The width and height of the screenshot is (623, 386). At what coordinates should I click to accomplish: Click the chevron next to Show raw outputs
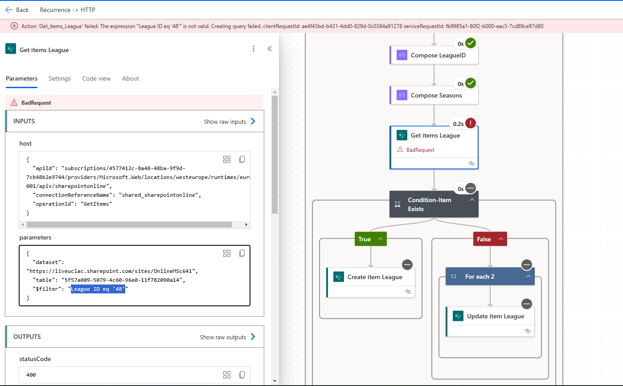[x=253, y=337]
